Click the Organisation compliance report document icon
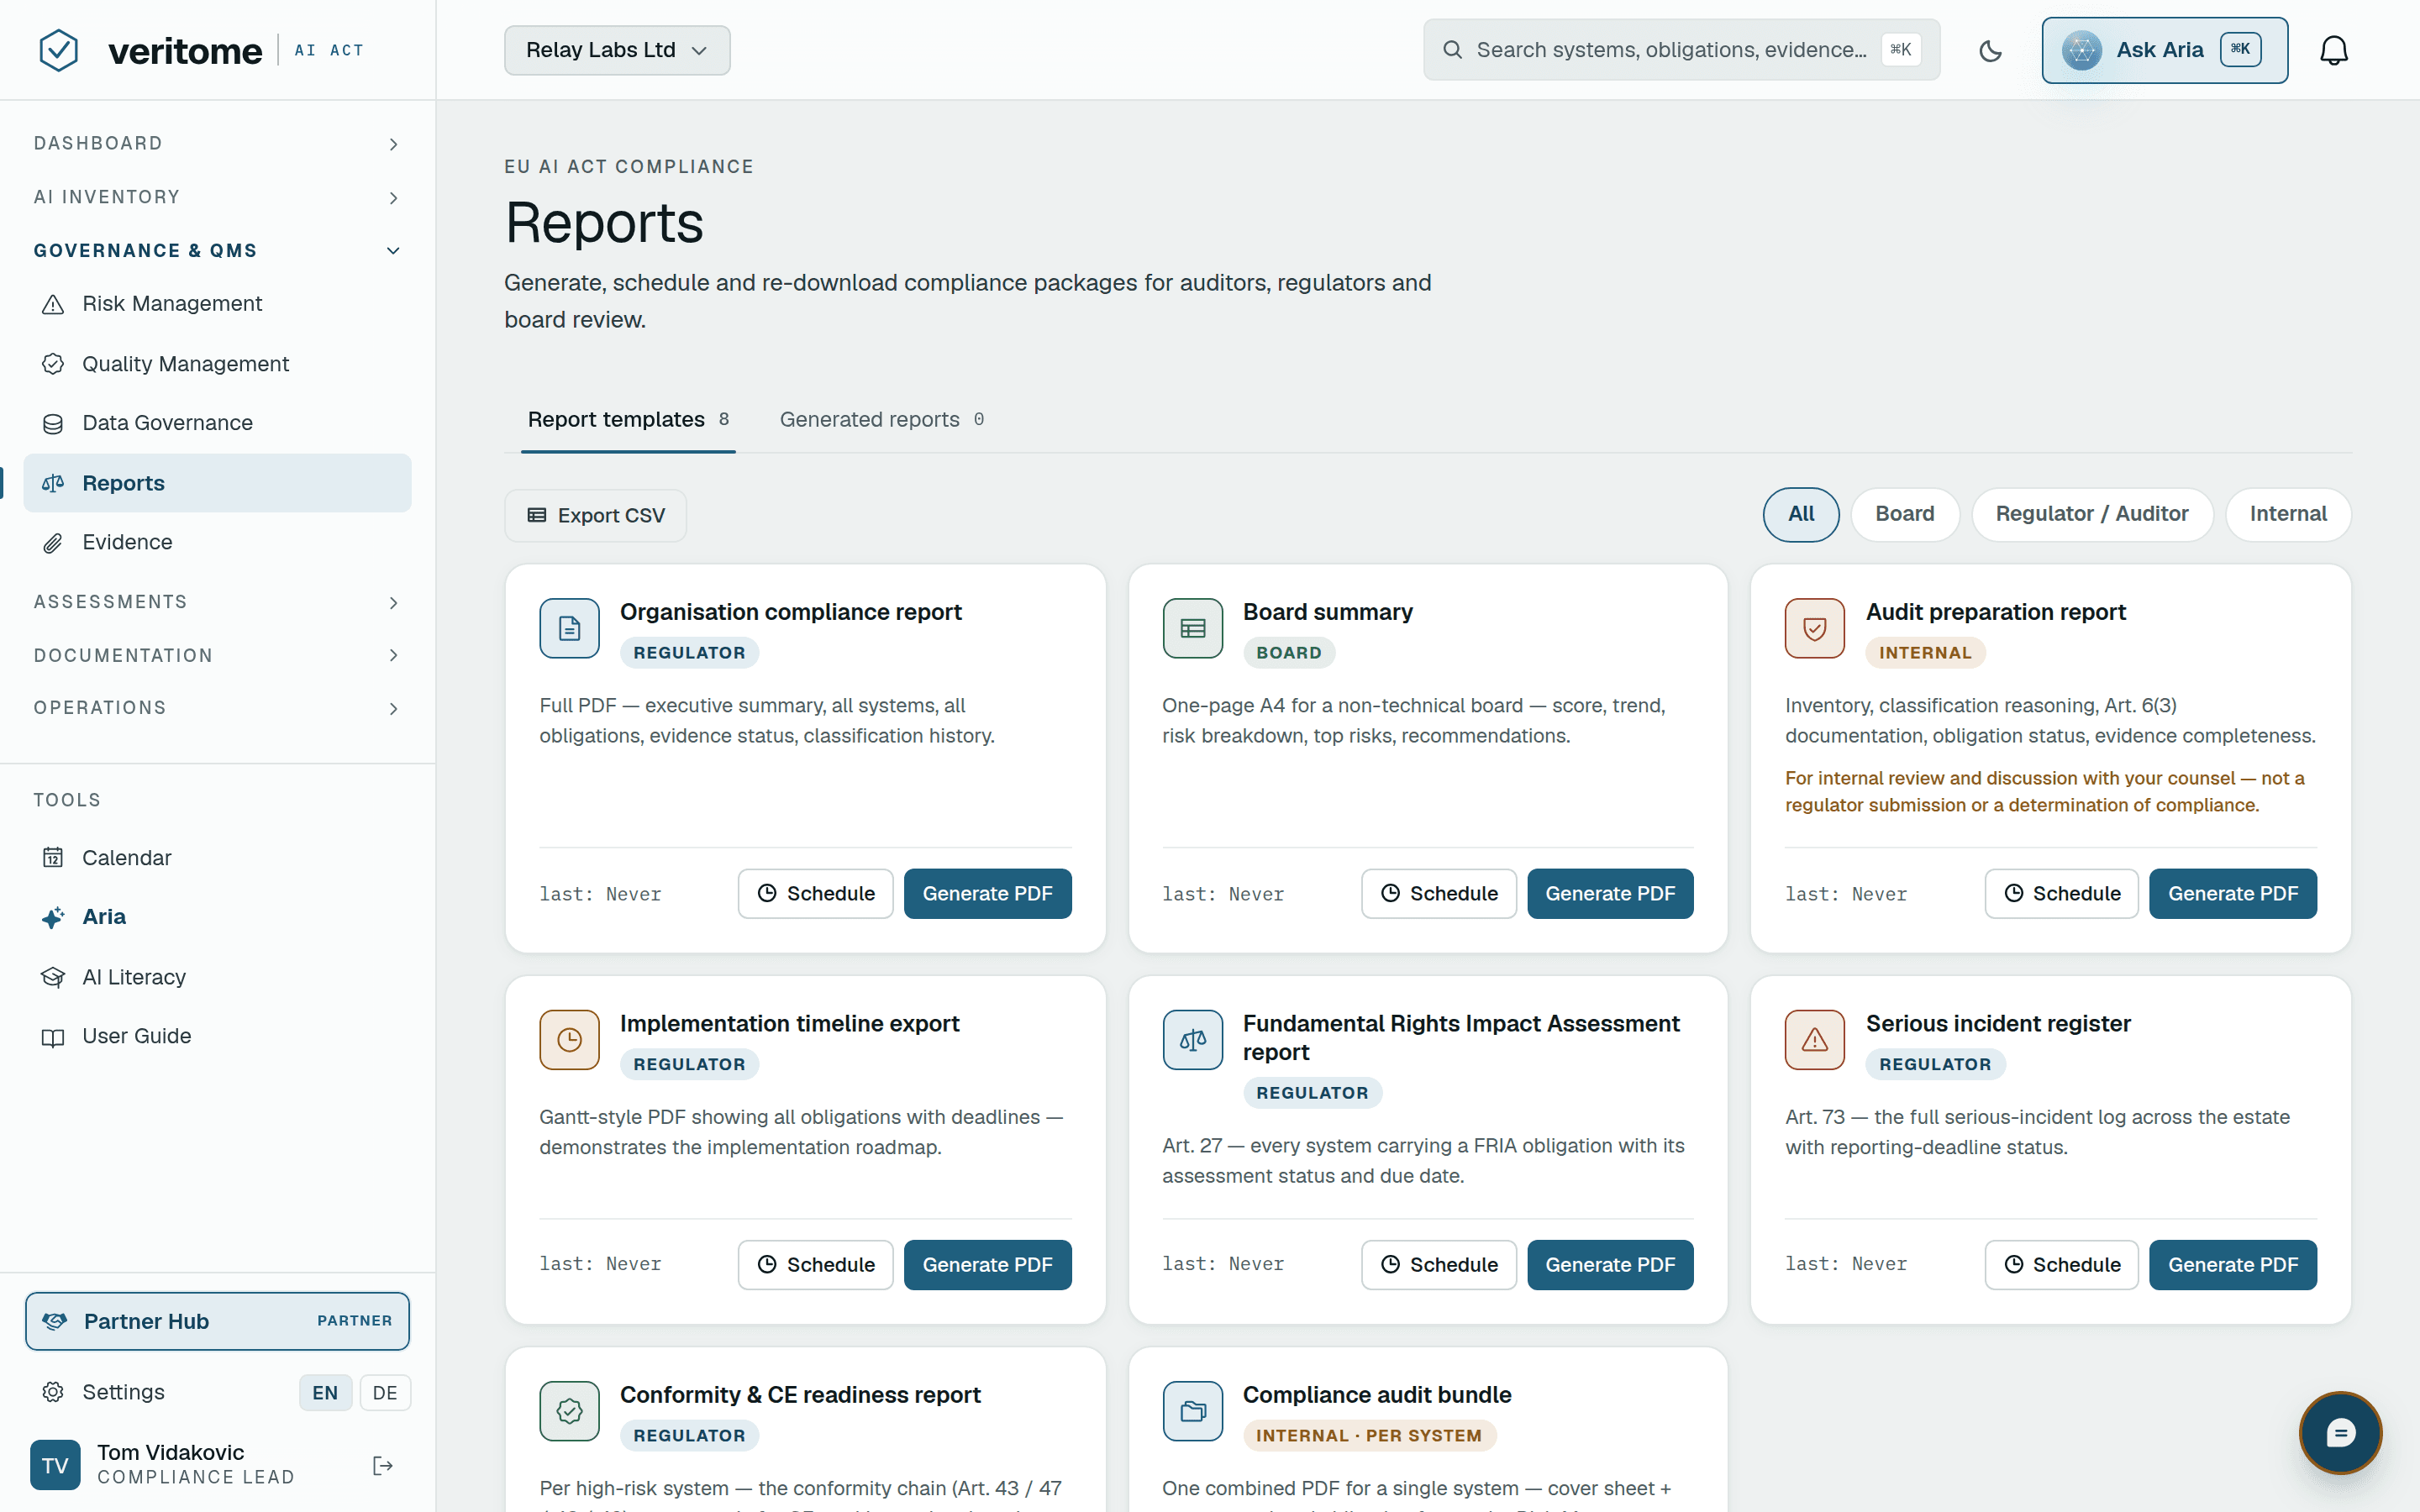The width and height of the screenshot is (2420, 1512). point(569,628)
